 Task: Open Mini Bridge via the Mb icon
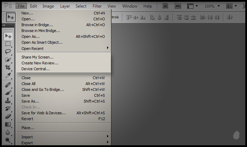tap(178, 6)
